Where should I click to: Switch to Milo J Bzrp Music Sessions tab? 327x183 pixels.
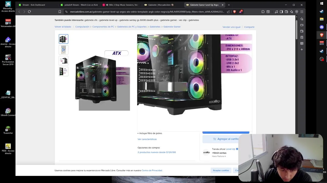[x=121, y=5]
